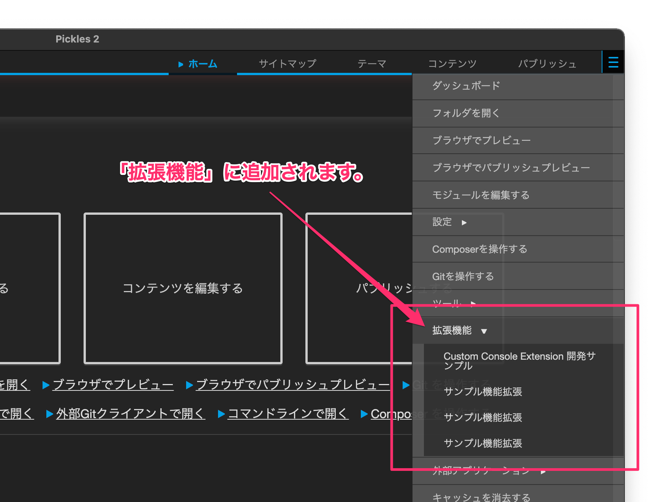This screenshot has height=502, width=667.
Task: Click the arrow icon before 外部Gitクライアントで開く
Action: pyautogui.click(x=49, y=414)
